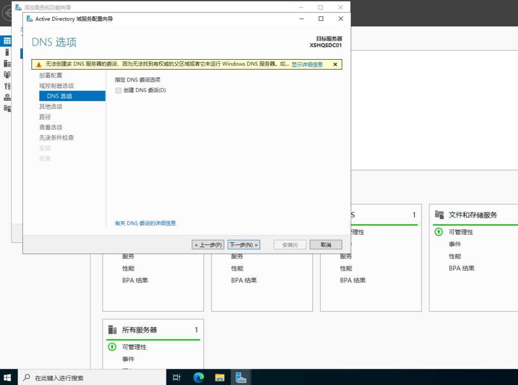Image resolution: width=518 pixels, height=385 pixels.
Task: Open the Windows Start menu
Action: click(7, 377)
